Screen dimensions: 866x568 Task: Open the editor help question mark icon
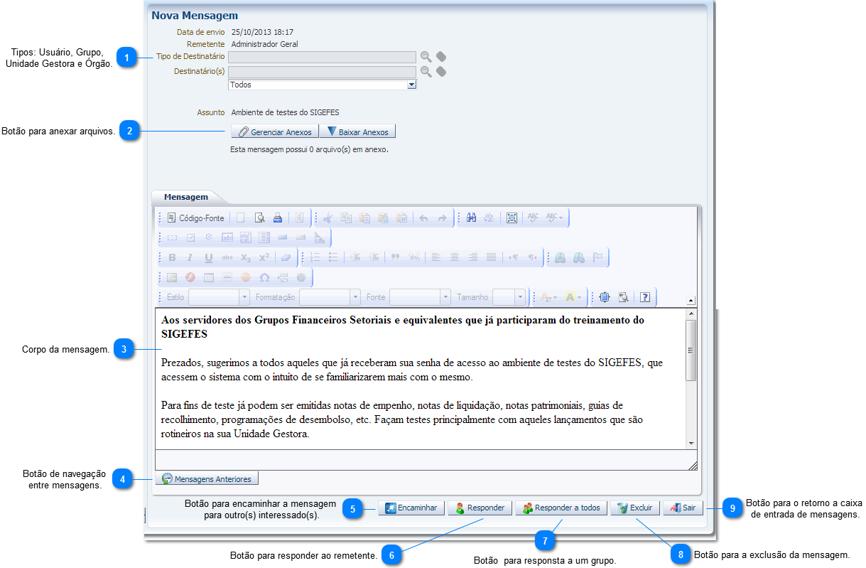(645, 297)
